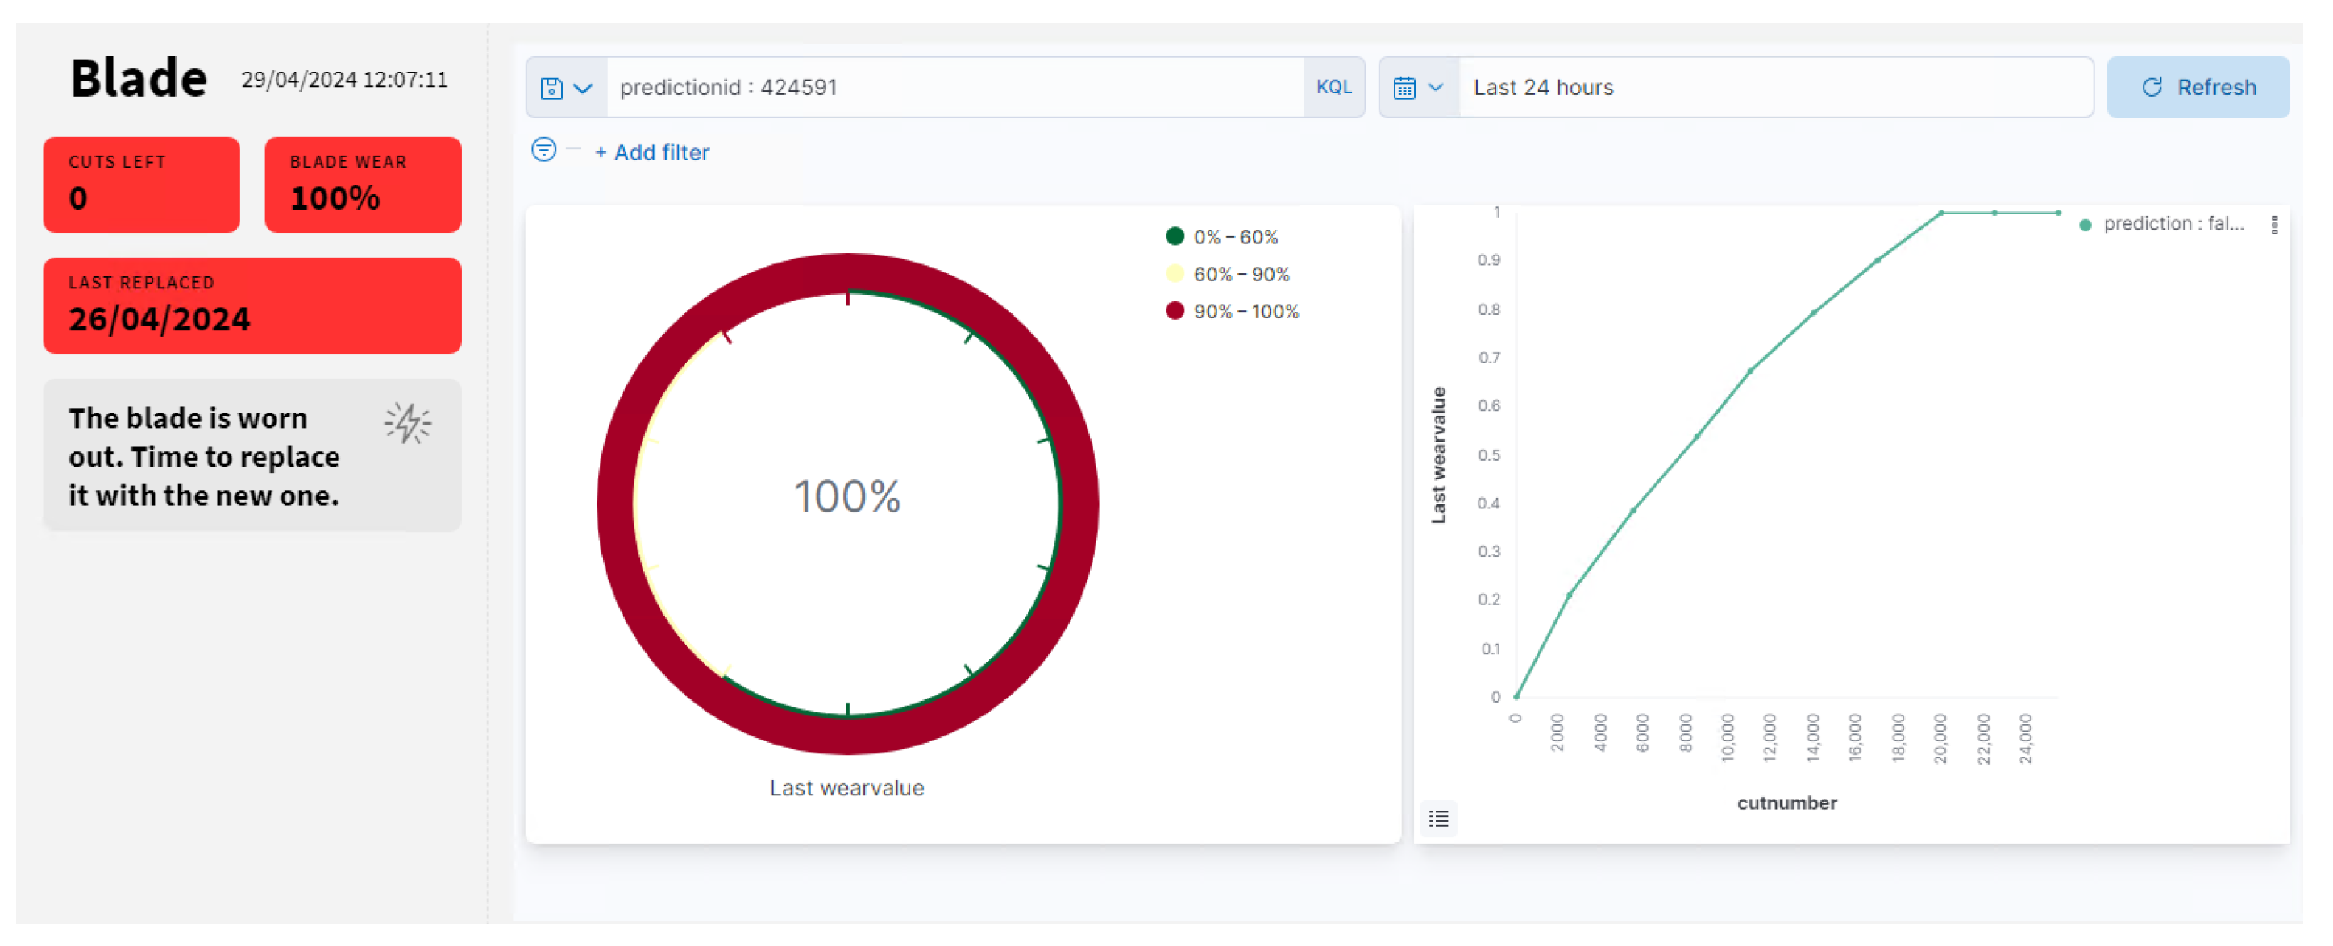Click the prediction series legend label
The width and height of the screenshot is (2333, 946).
click(2173, 223)
